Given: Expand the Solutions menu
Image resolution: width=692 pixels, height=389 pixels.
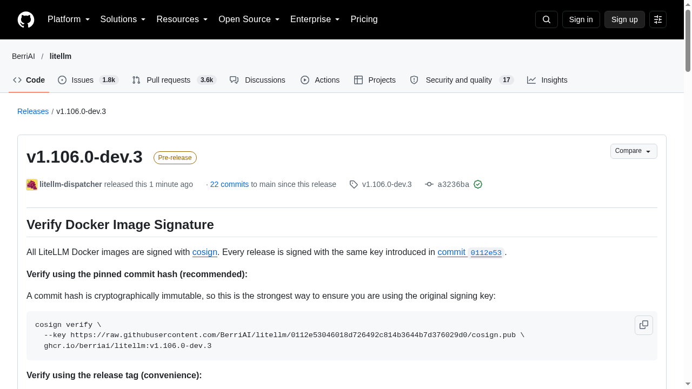Looking at the screenshot, I should pos(123,19).
